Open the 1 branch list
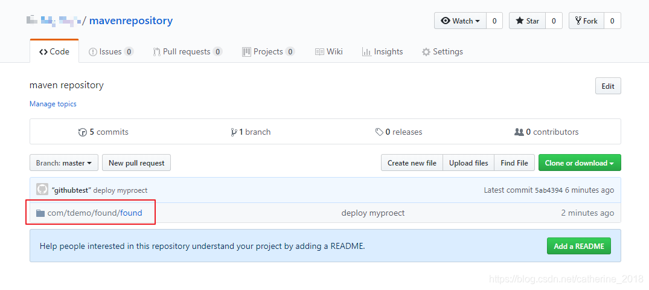Image resolution: width=649 pixels, height=290 pixels. pos(251,132)
